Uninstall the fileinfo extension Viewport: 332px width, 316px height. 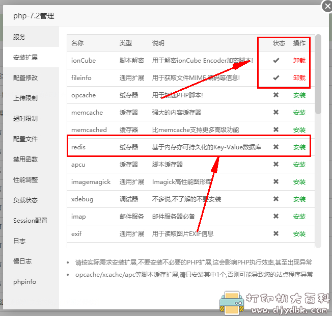[299, 78]
